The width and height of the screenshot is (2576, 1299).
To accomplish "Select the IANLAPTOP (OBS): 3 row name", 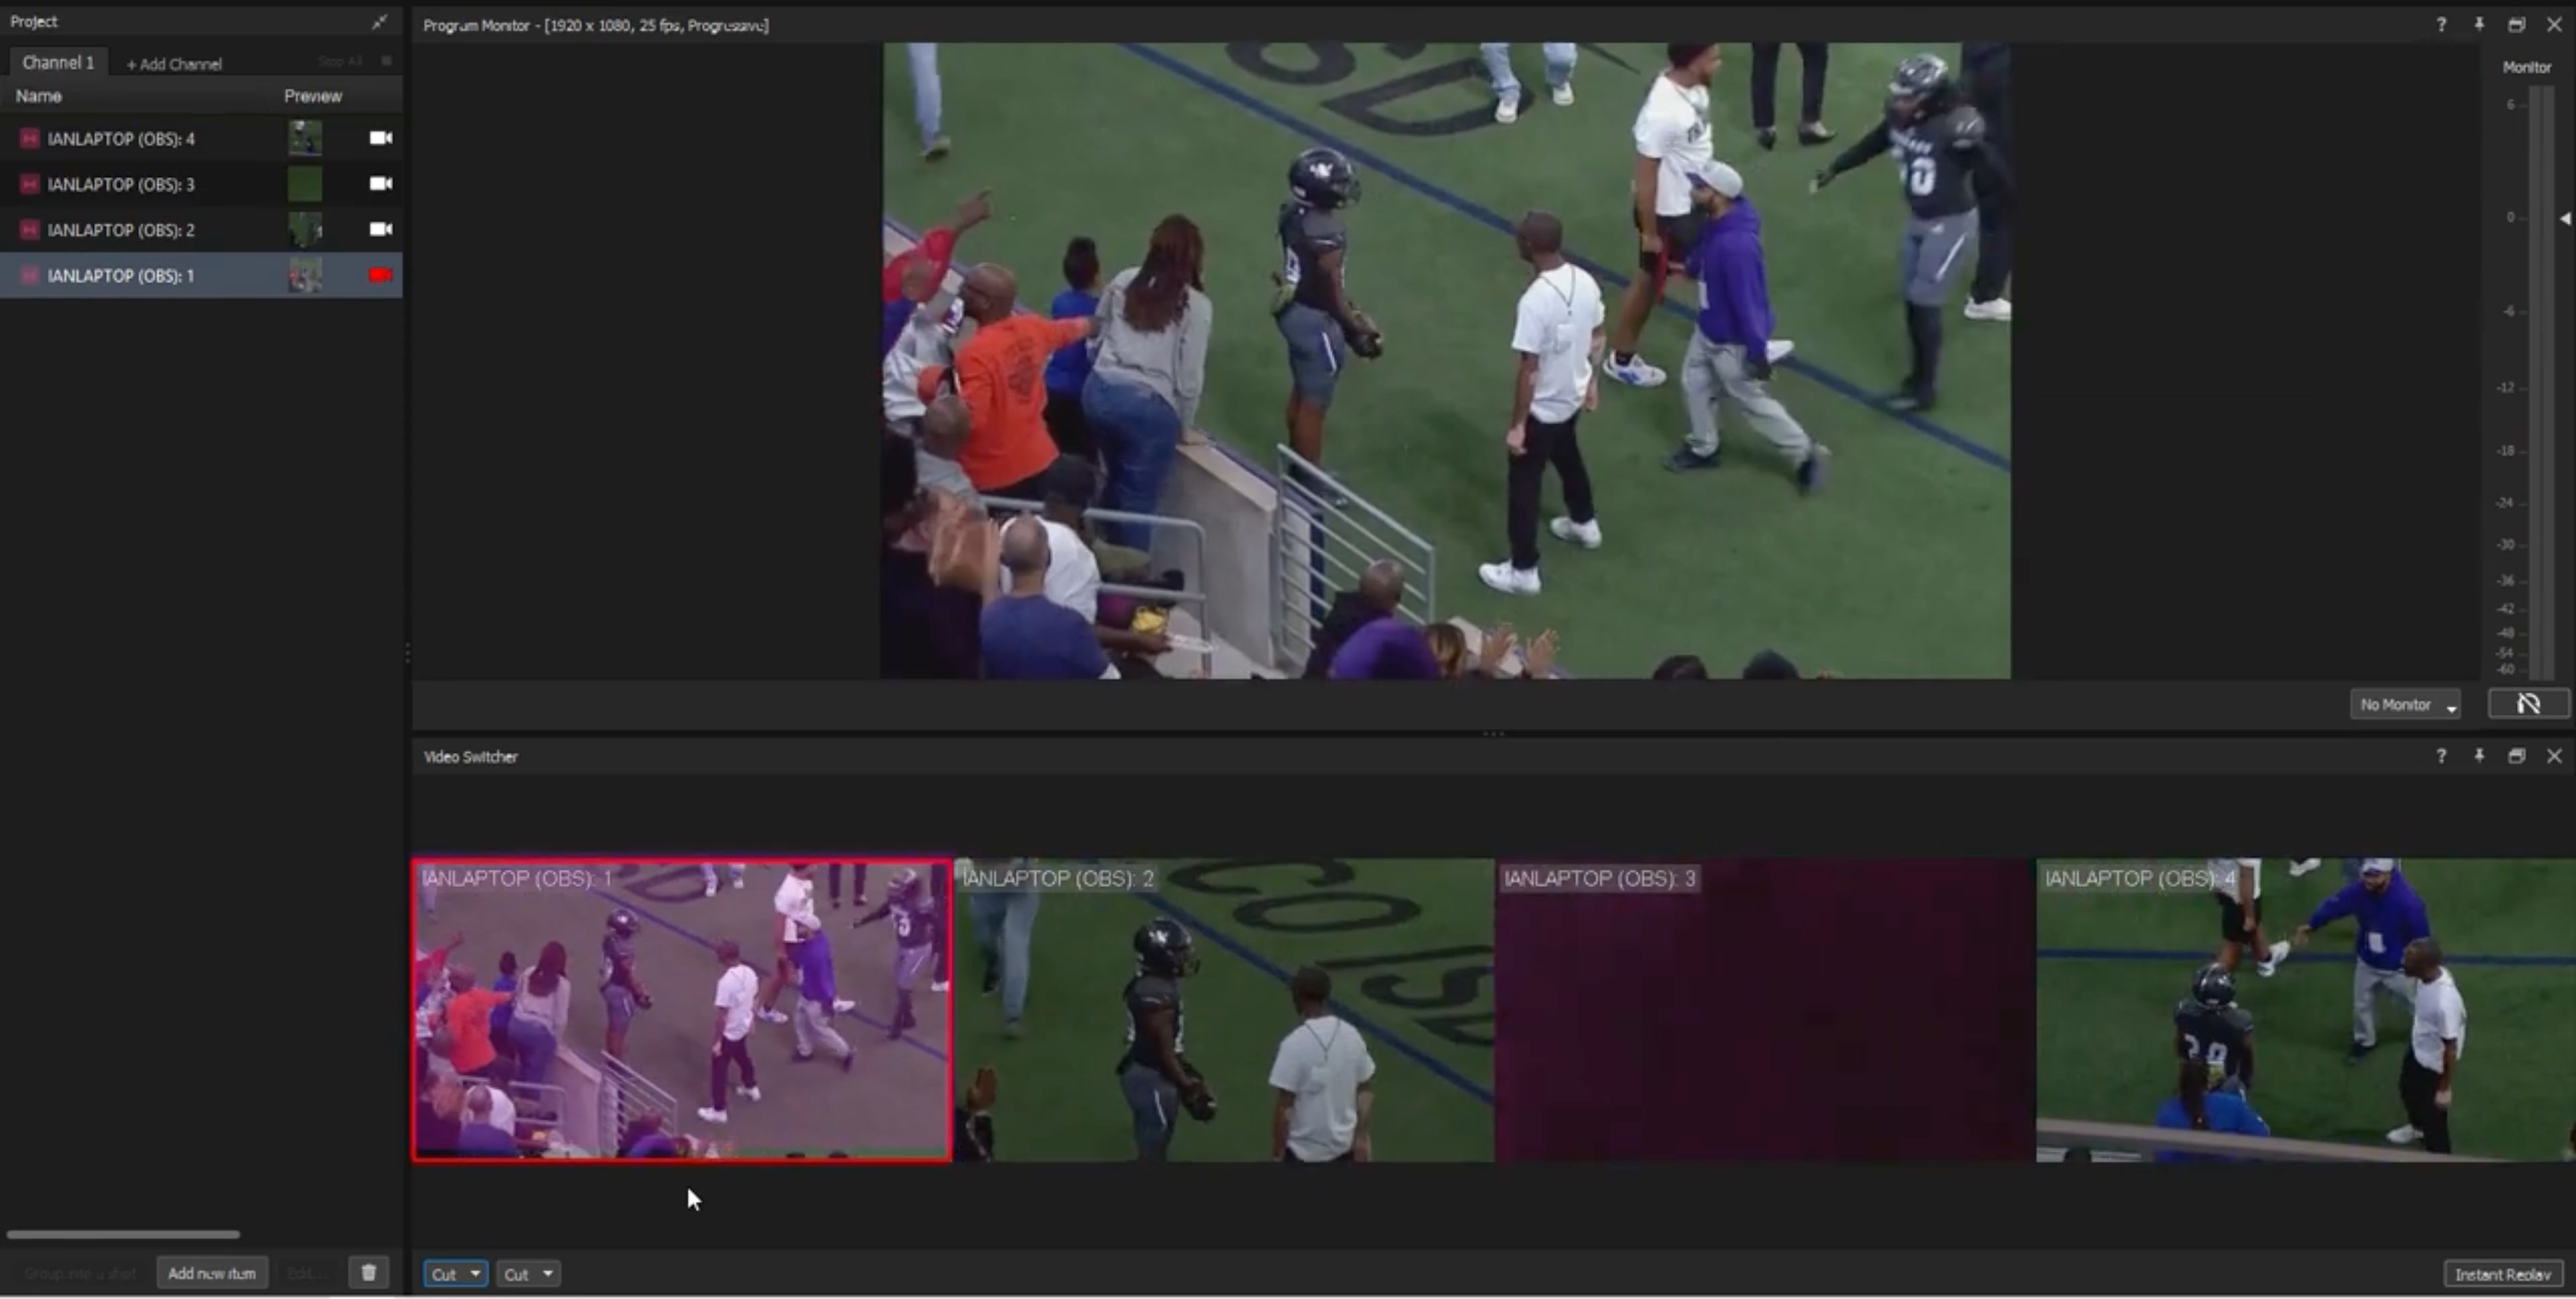I will coord(121,184).
